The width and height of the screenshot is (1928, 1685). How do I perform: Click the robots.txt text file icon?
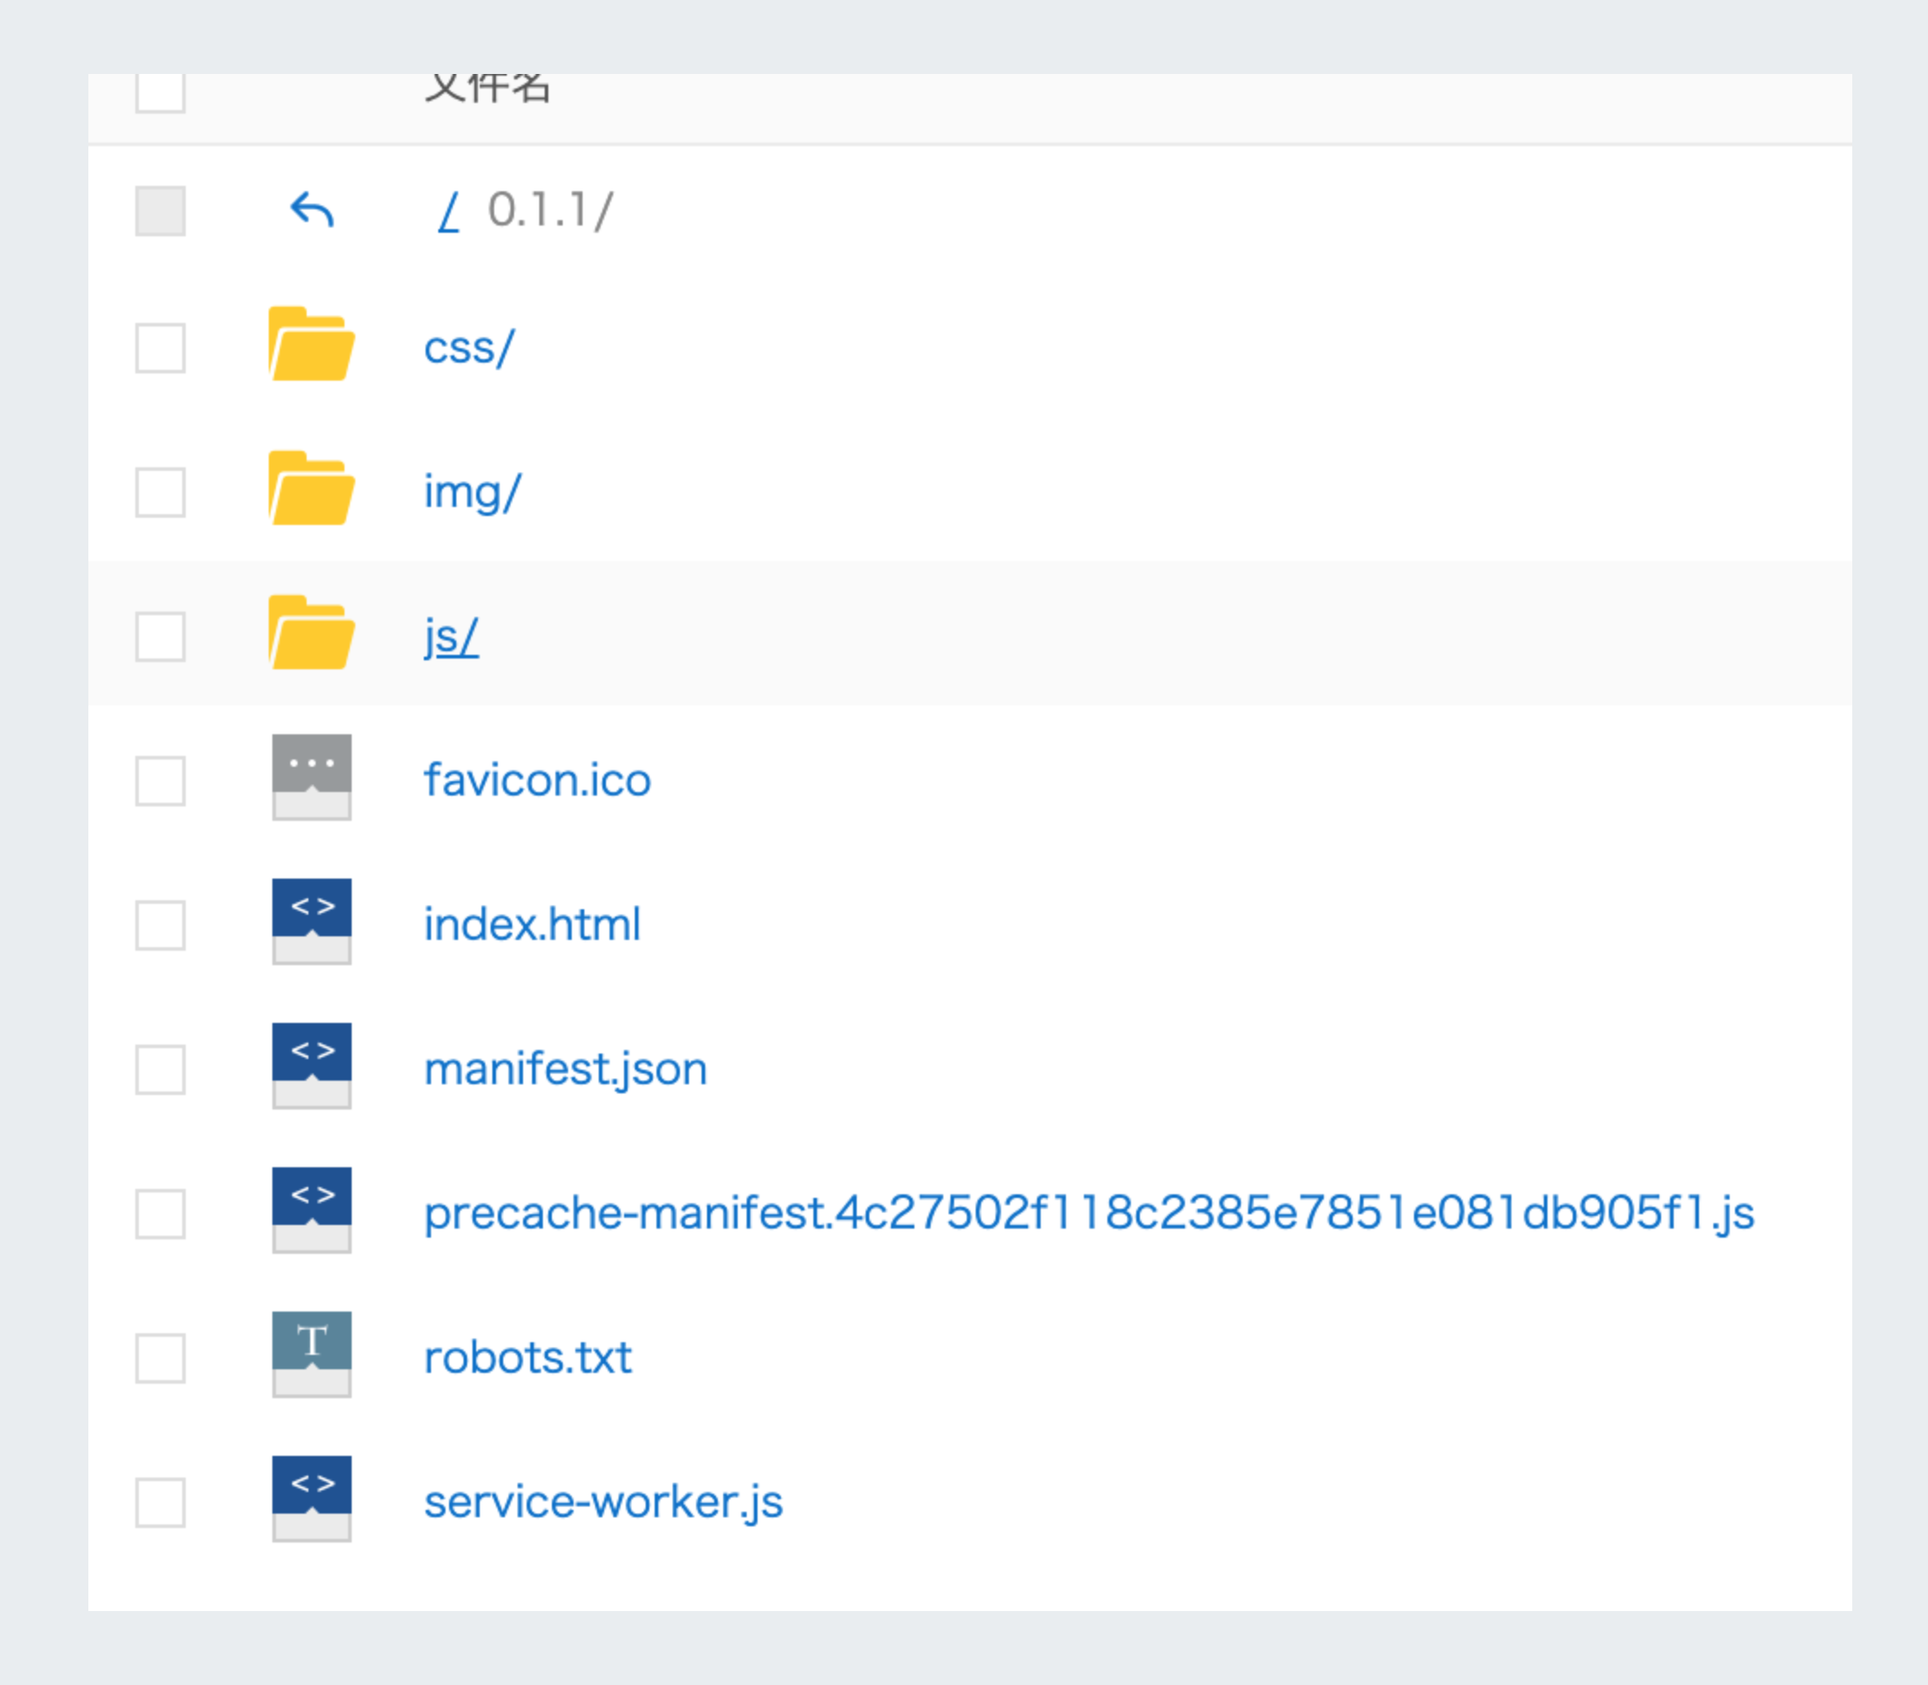311,1355
